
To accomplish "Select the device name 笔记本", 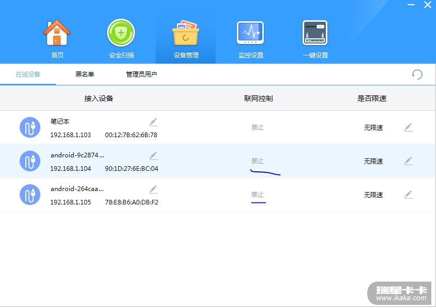I will [x=60, y=122].
